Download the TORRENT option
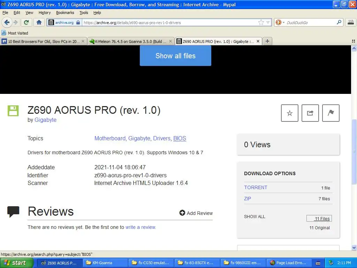The width and height of the screenshot is (357, 268). click(x=256, y=187)
